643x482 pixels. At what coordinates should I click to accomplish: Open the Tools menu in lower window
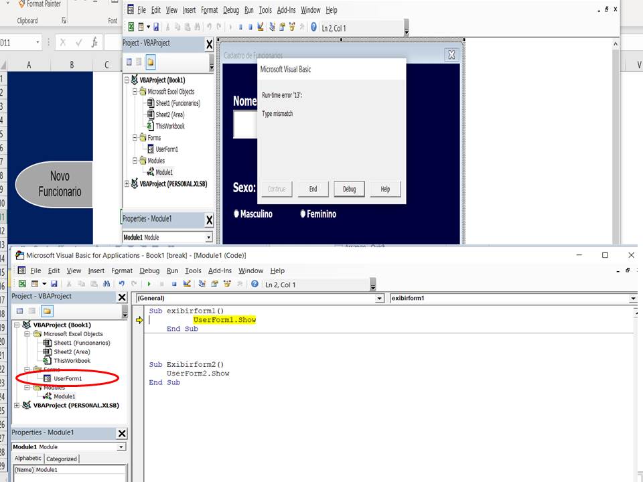[193, 270]
